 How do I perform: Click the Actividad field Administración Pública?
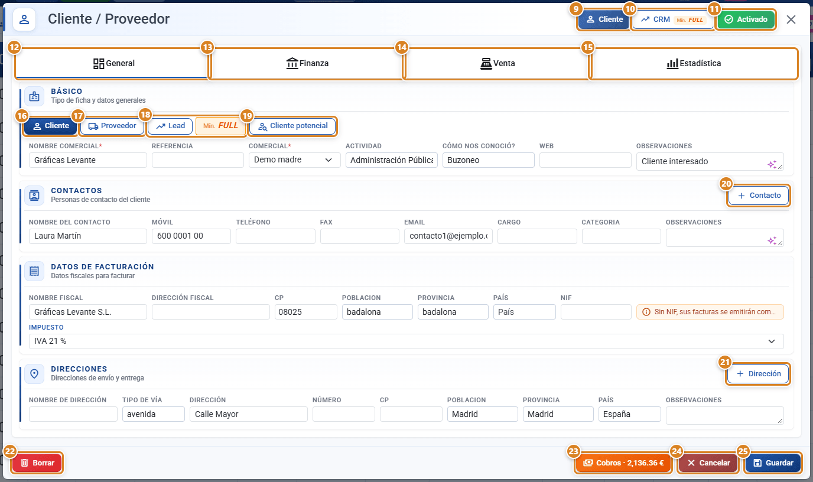coord(392,160)
